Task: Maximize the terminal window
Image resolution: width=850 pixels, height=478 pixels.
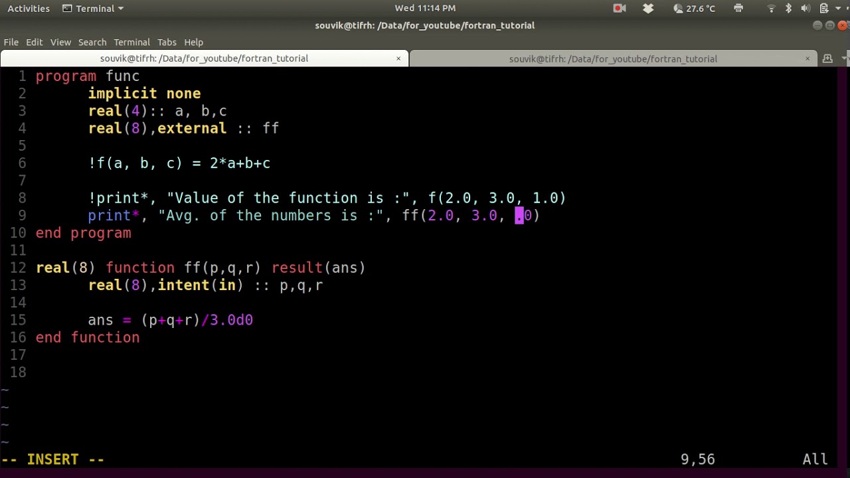Action: tap(829, 25)
